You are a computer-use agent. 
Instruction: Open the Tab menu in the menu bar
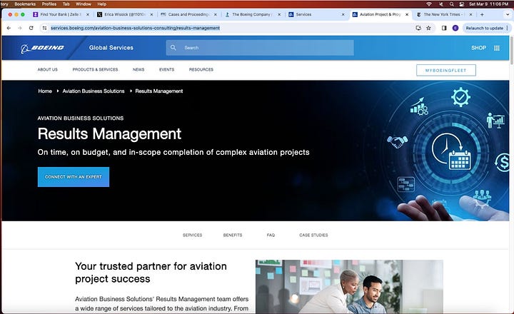point(66,4)
